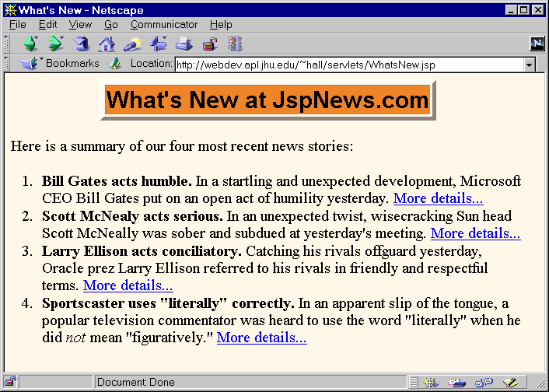Open Search with the flashlight icon
549x392 pixels.
(132, 44)
